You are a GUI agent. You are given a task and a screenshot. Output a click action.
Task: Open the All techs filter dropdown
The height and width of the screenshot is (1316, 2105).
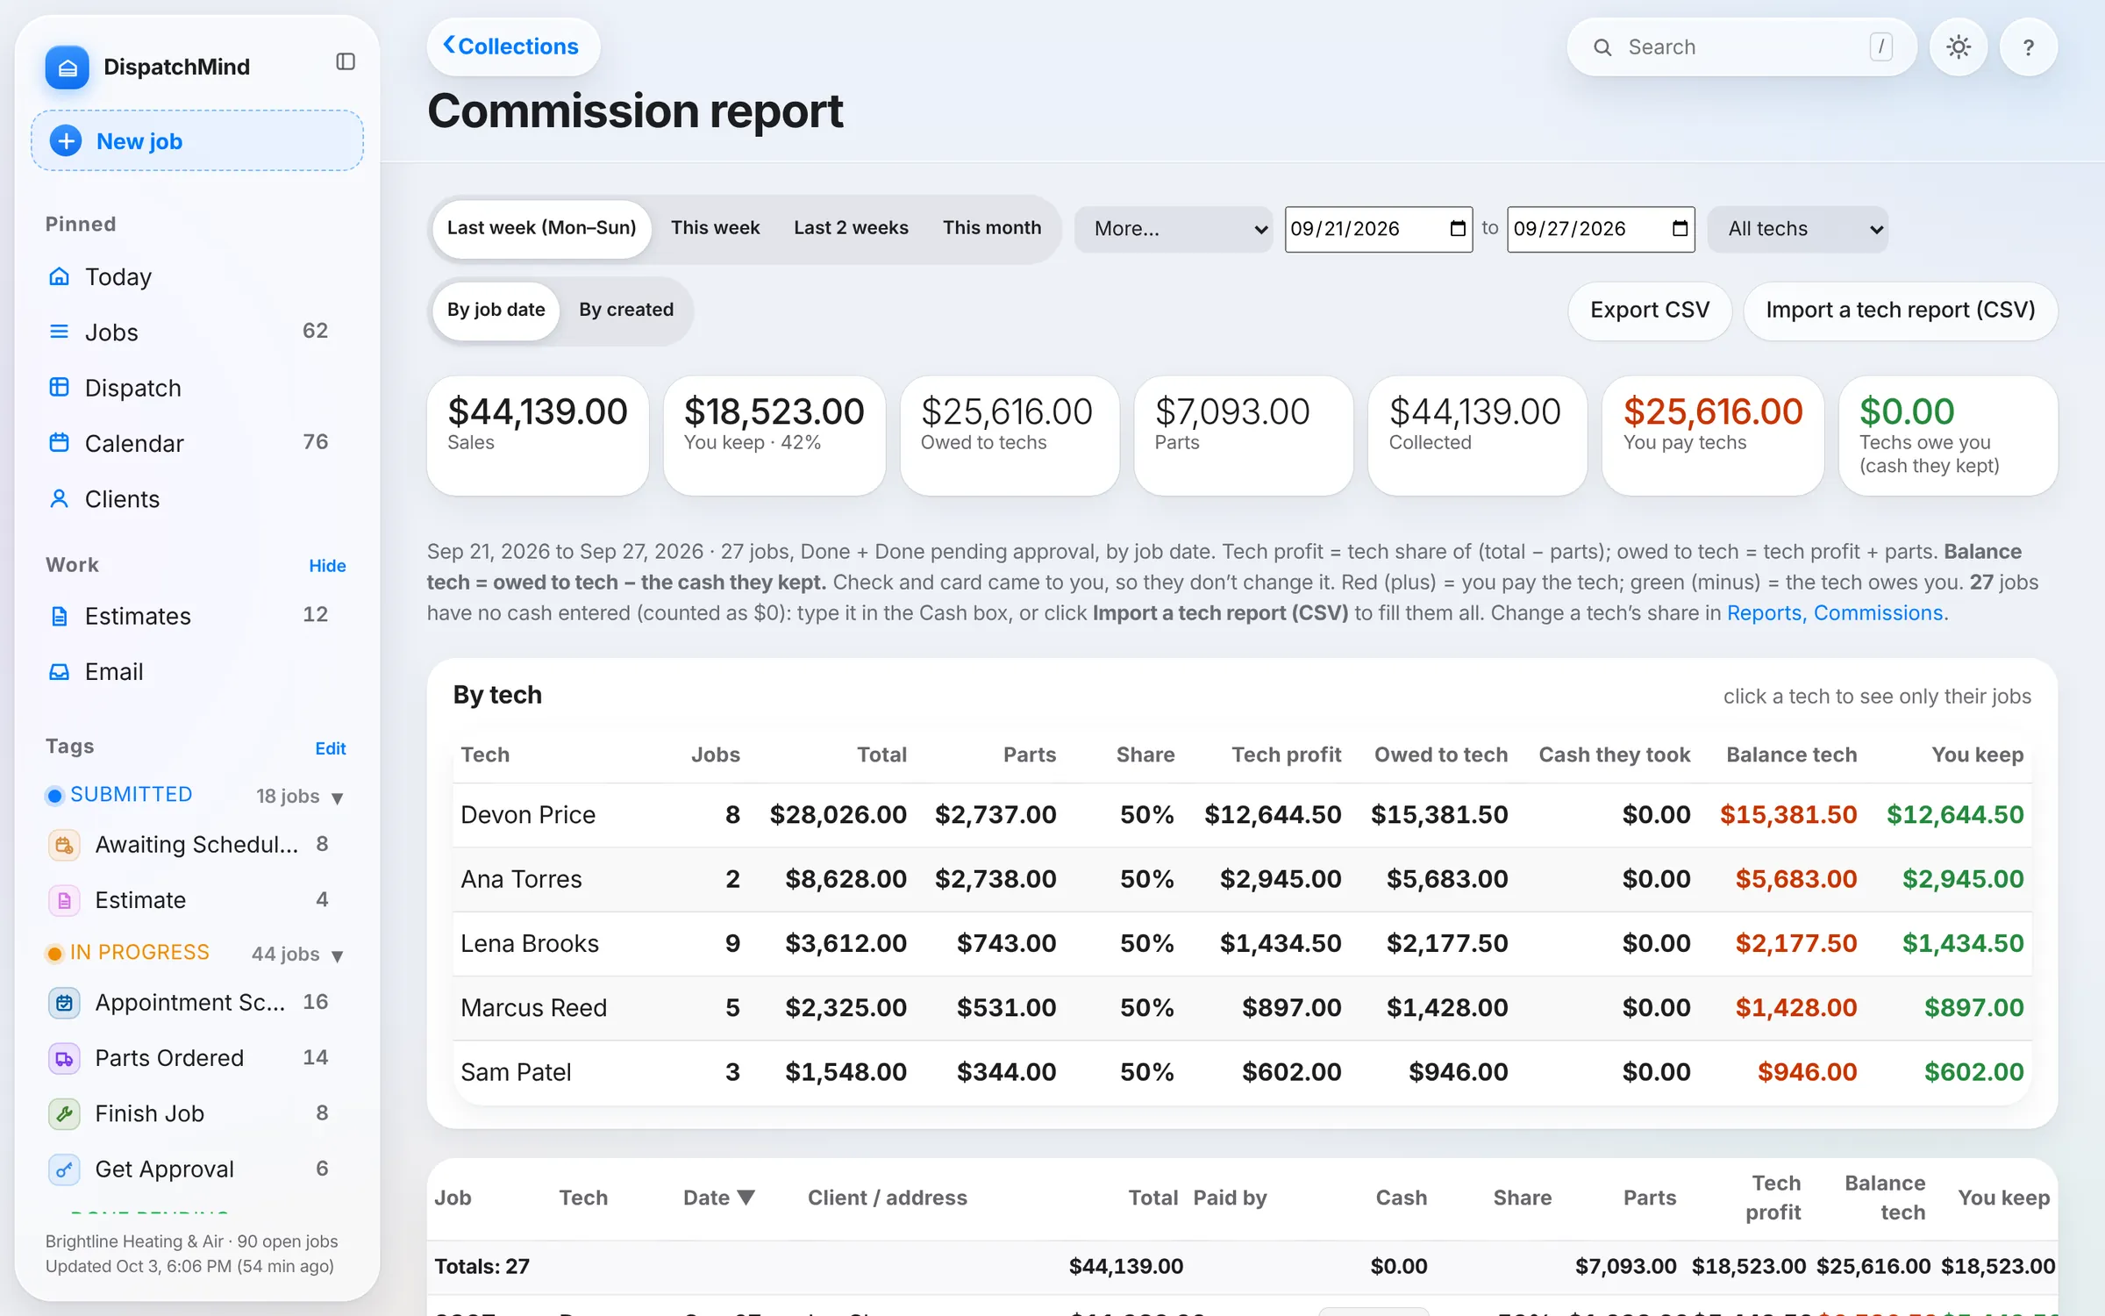(1798, 229)
